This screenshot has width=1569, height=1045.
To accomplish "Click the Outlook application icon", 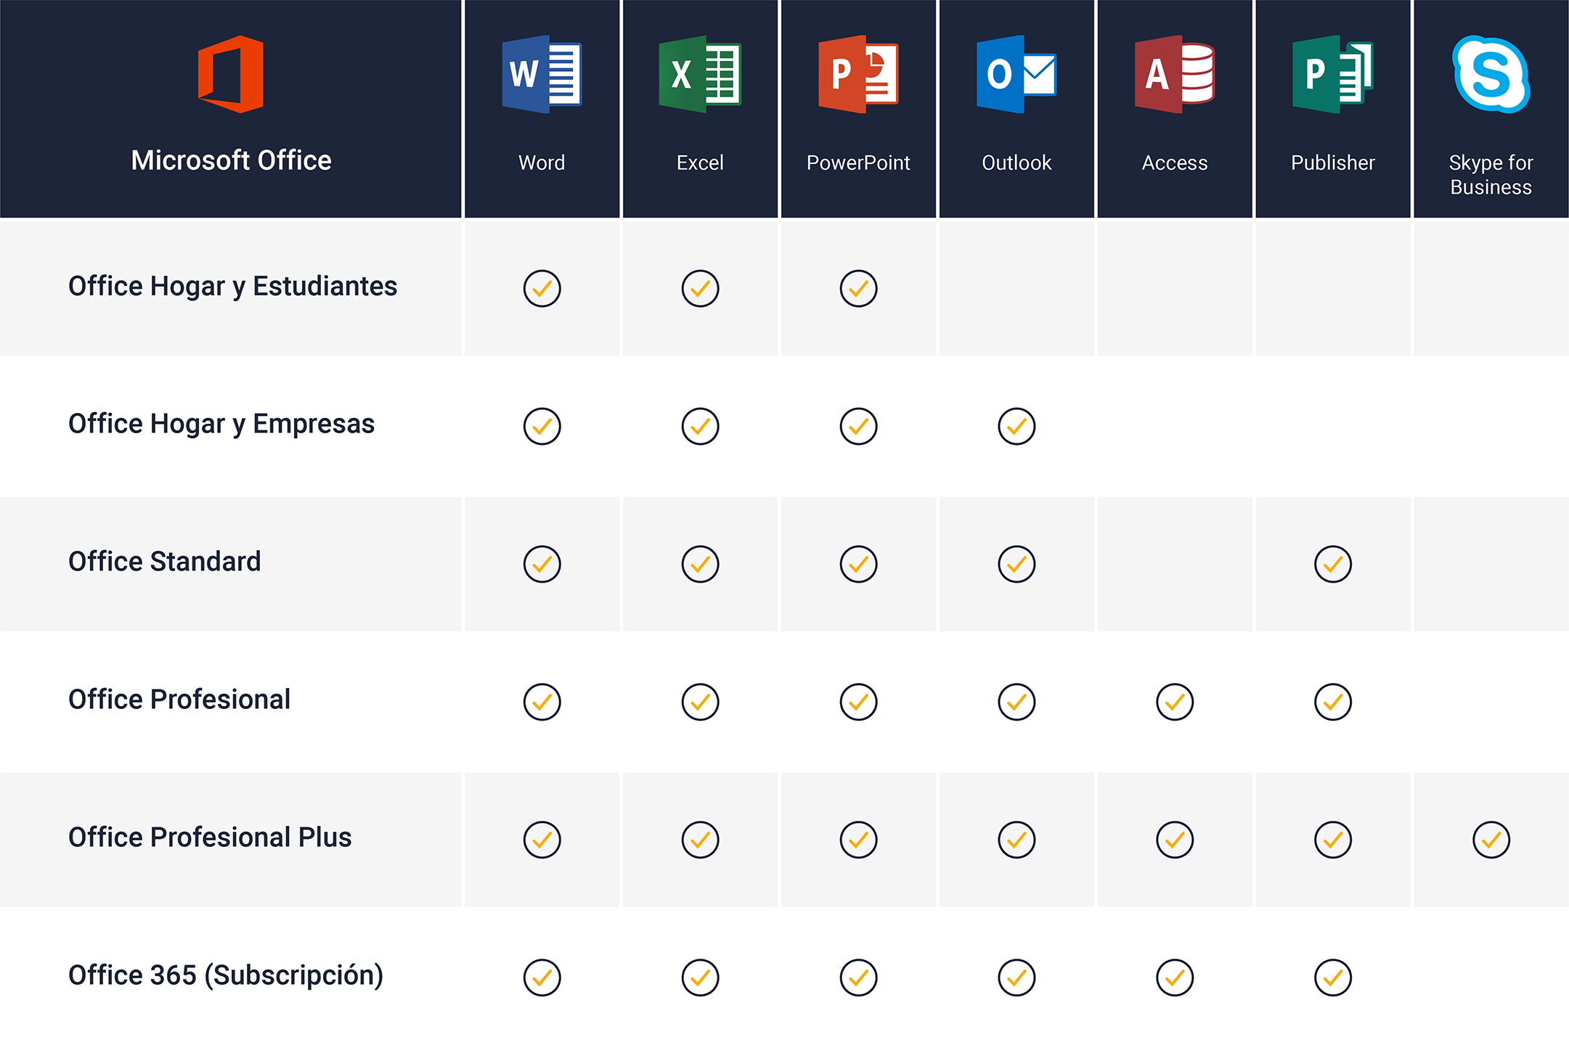I will (1016, 74).
